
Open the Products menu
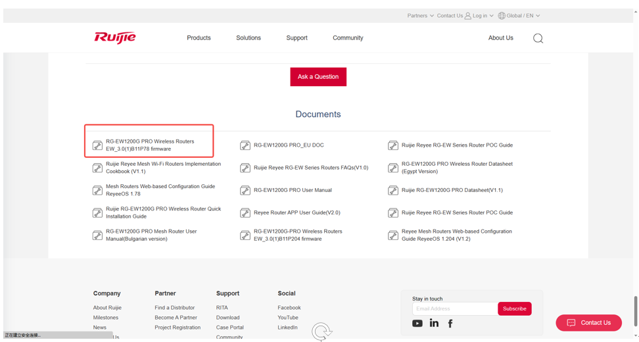tap(199, 38)
